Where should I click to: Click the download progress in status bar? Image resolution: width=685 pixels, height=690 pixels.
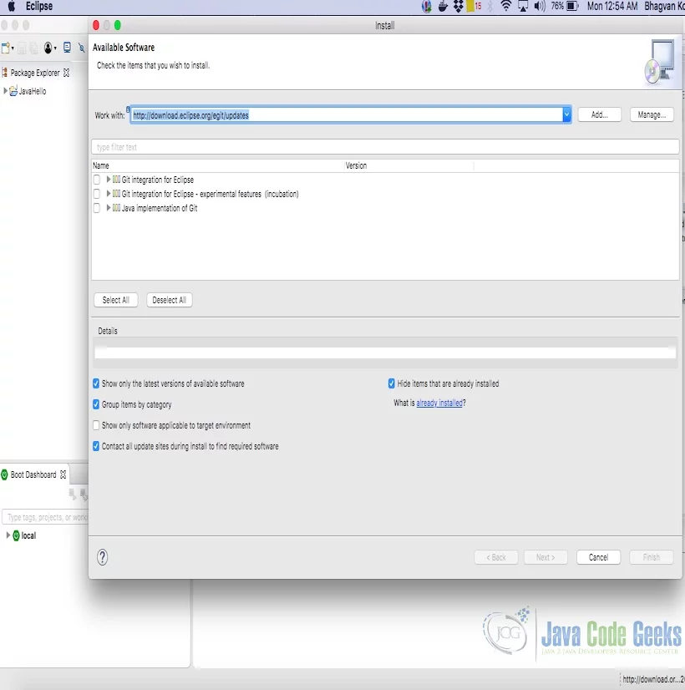pyautogui.click(x=653, y=679)
